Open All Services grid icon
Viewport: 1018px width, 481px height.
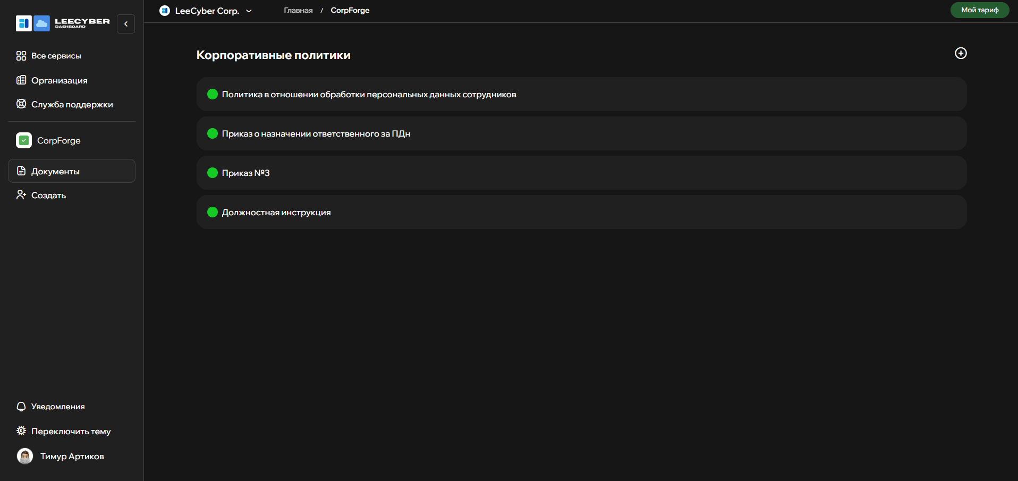tap(21, 56)
